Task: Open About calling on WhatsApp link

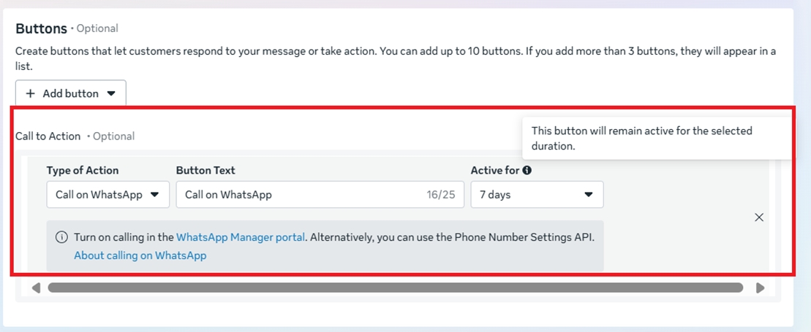Action: pyautogui.click(x=140, y=255)
